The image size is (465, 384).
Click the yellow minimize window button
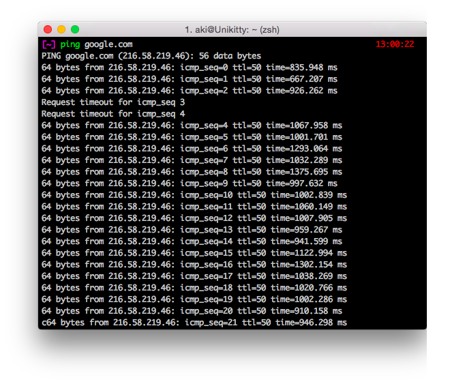click(61, 29)
